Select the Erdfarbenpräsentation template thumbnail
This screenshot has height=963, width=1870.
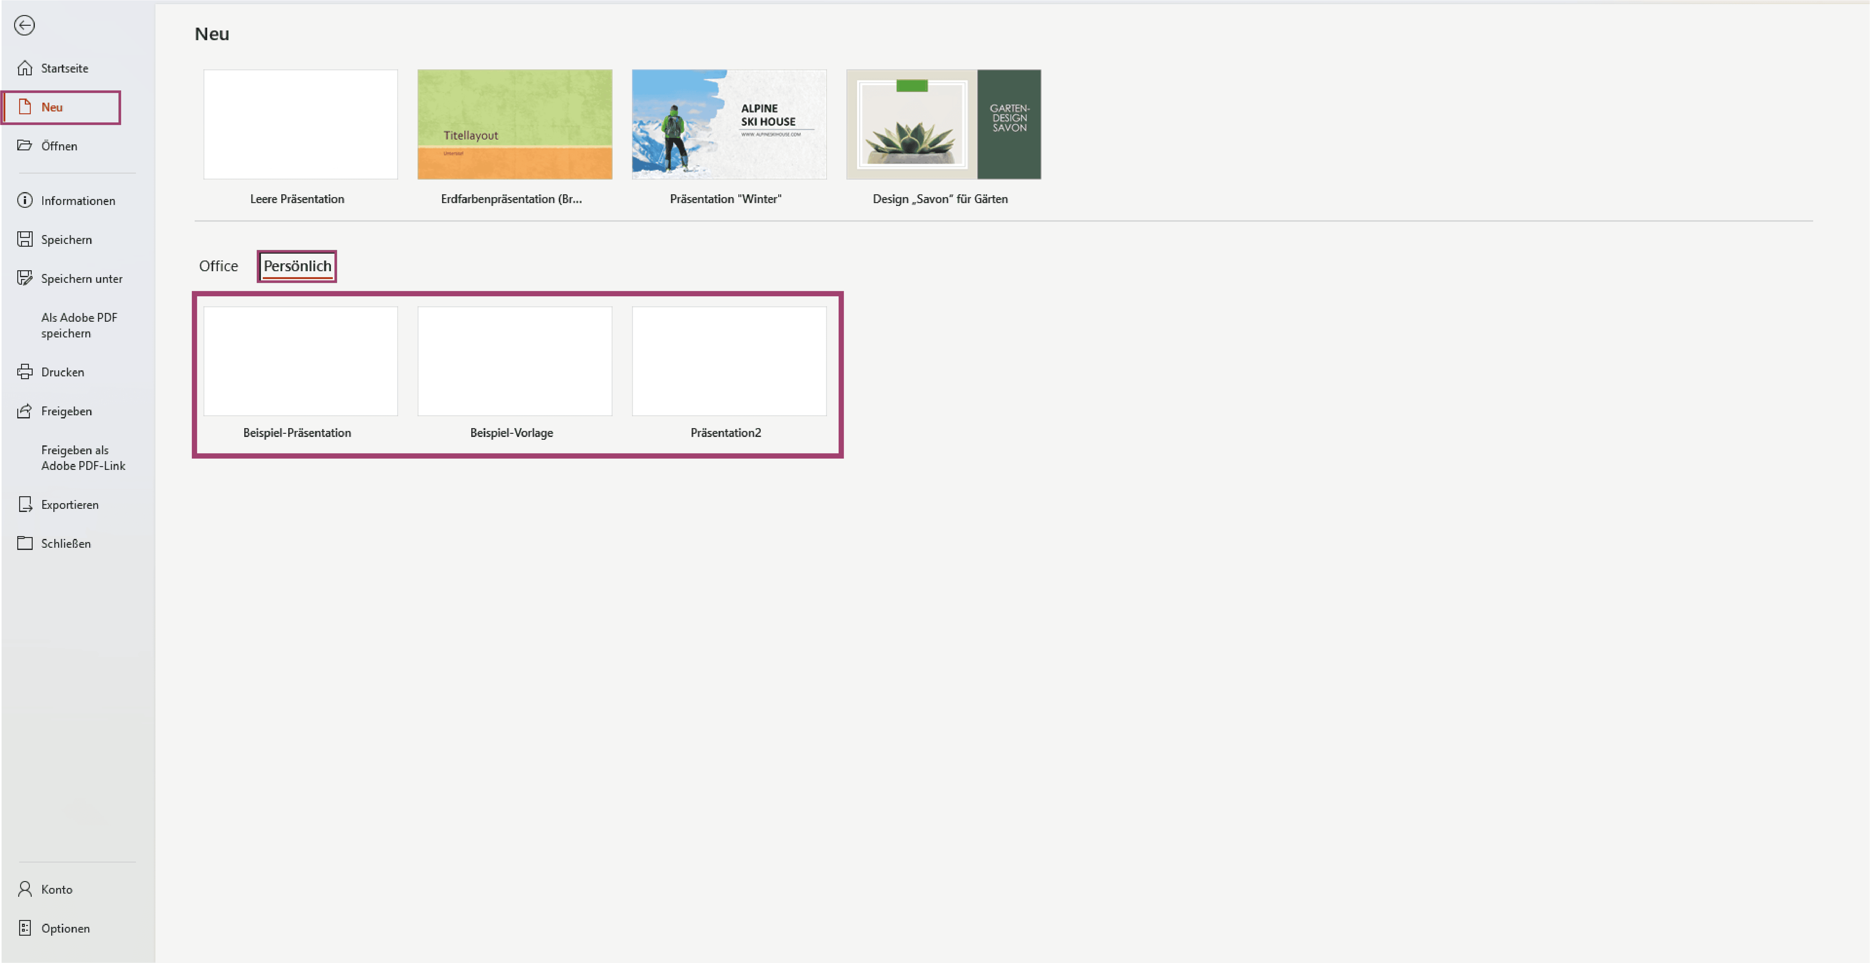coord(515,124)
